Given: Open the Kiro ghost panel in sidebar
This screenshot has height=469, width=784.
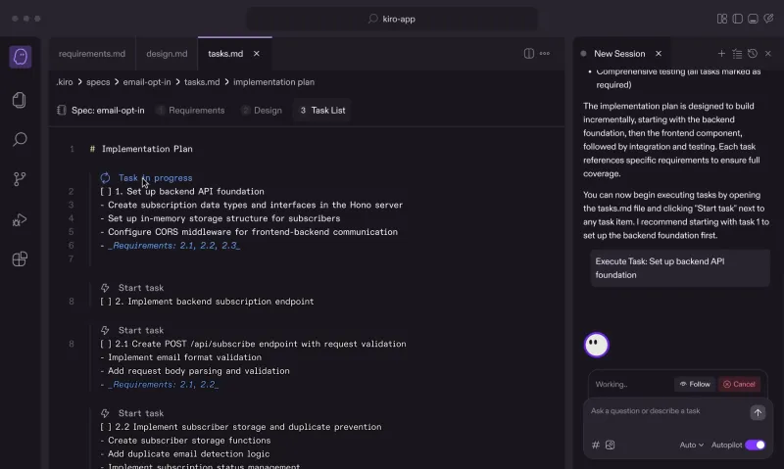Looking at the screenshot, I should [x=20, y=57].
